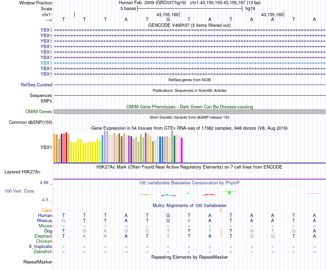Click the 43,155,165 ruler coordinate

tap(272, 14)
